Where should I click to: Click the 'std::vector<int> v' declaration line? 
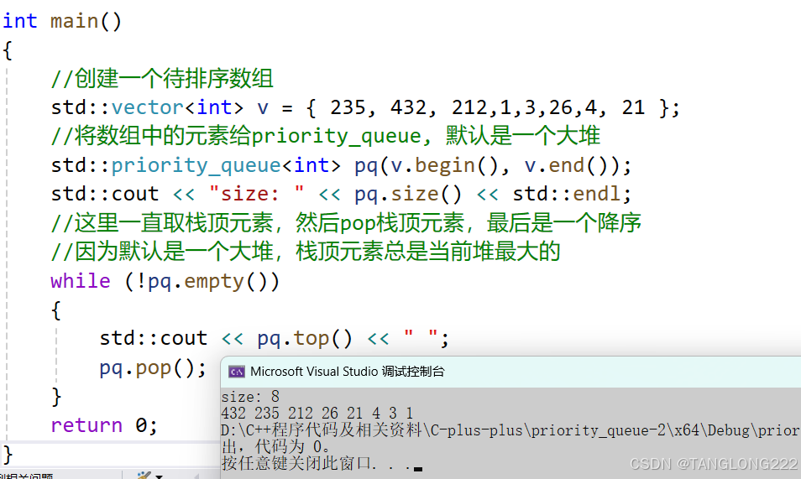point(365,107)
